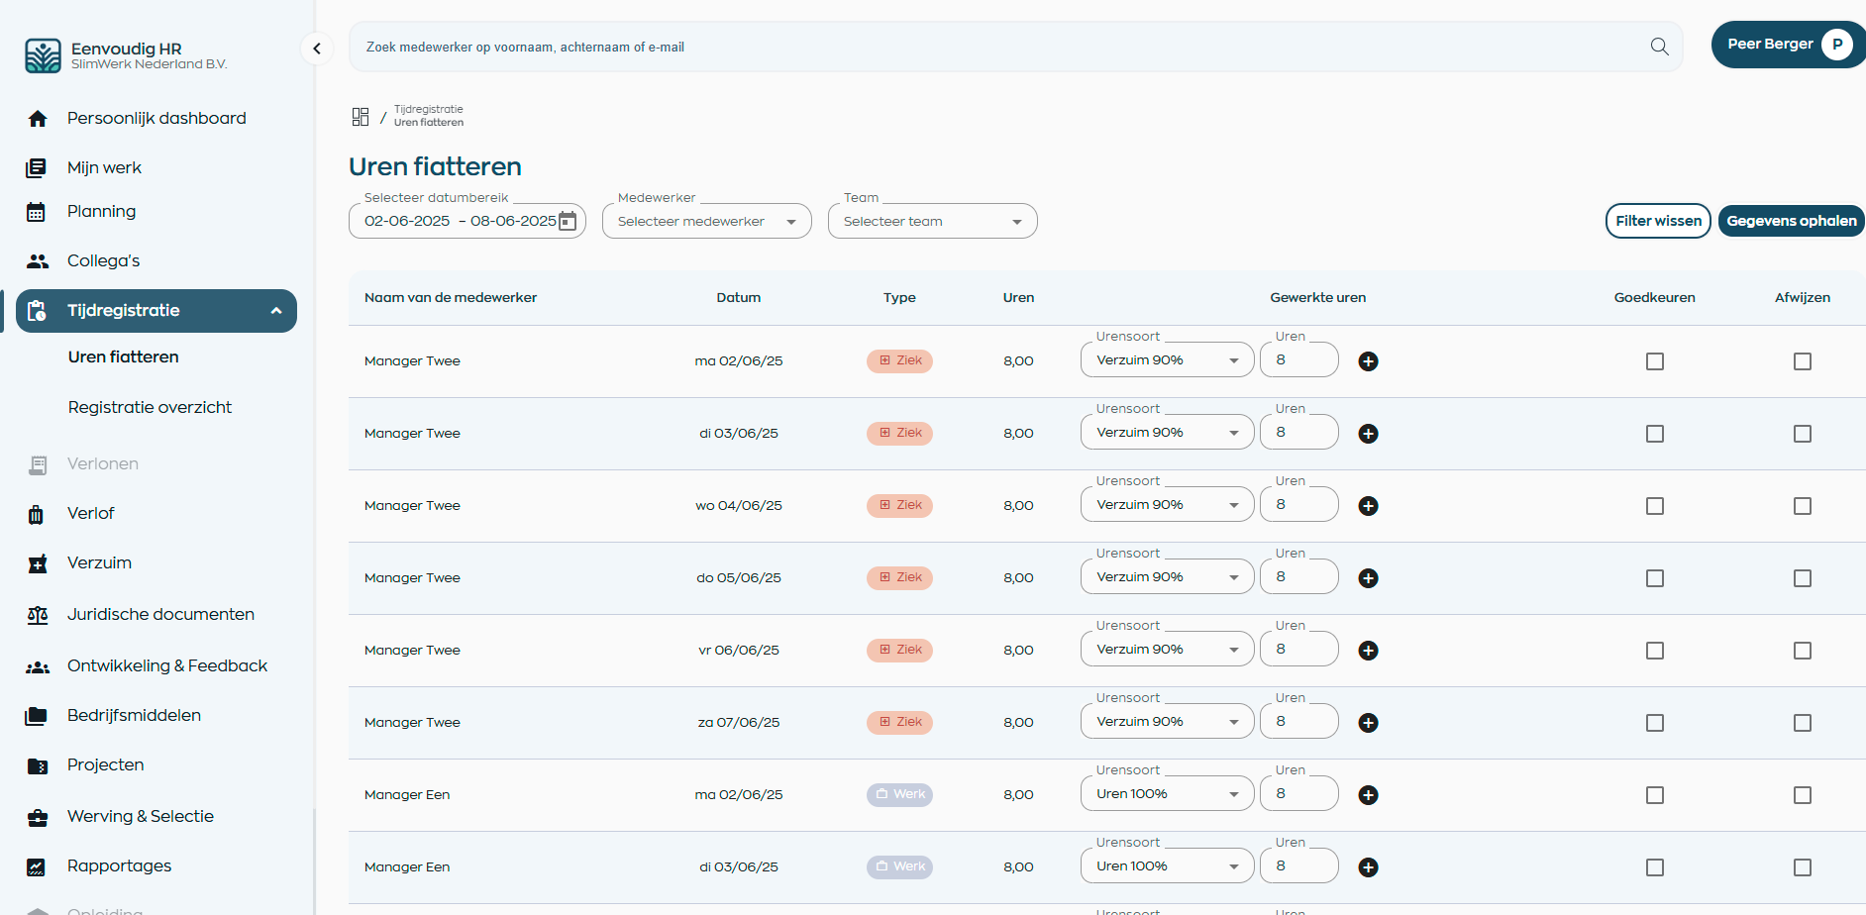The width and height of the screenshot is (1866, 915).
Task: Open Urensoort dropdown for Manager Twee ma 02/06/25
Action: tap(1168, 360)
